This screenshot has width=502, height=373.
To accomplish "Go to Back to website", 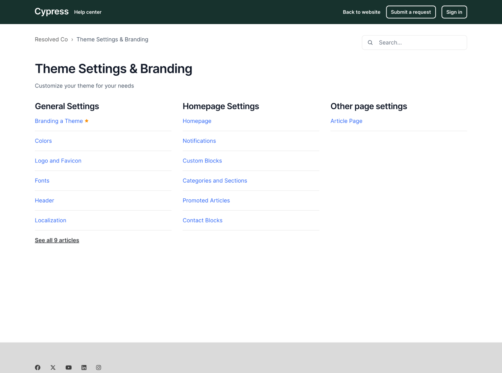I will 361,12.
